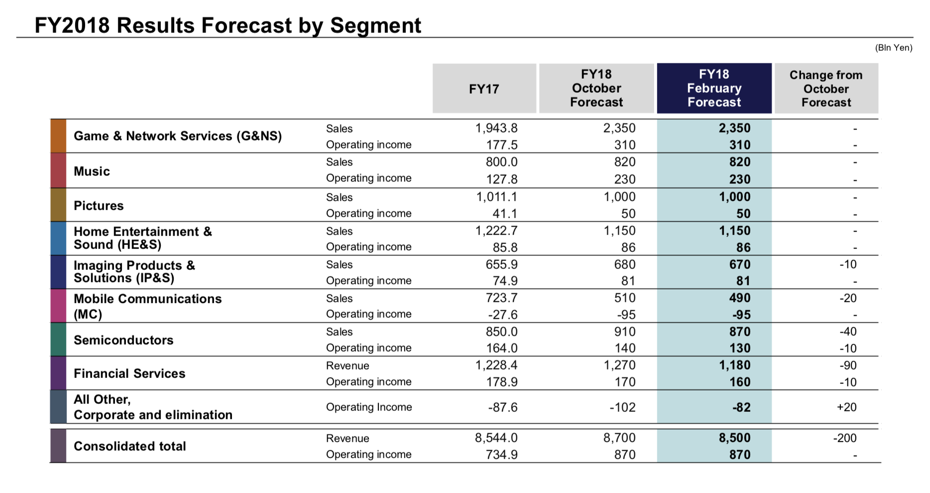The image size is (930, 493).
Task: Click the green Semiconductors color bar
Action: pyautogui.click(x=58, y=340)
